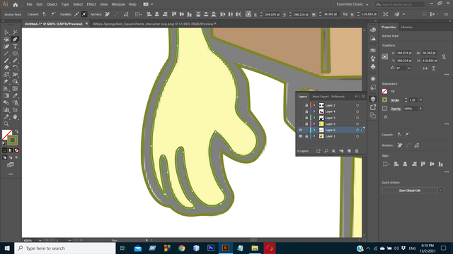453x254 pixels.
Task: Click the target circle for Layer 2
Action: 357,105
